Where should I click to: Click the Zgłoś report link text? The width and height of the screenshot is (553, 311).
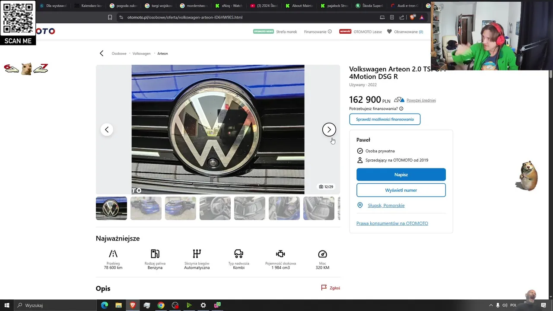coord(335,288)
